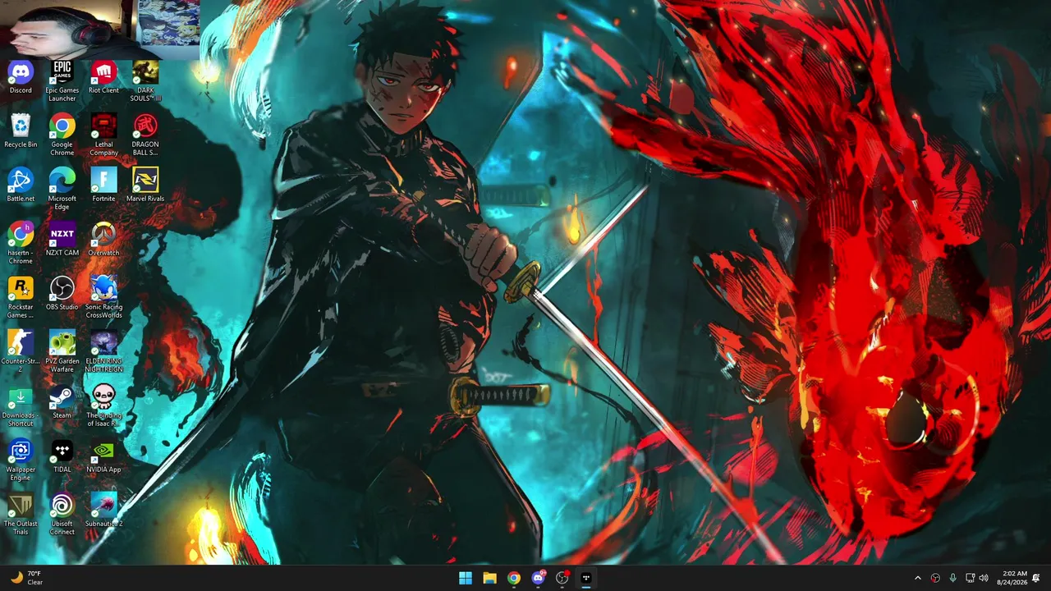
Task: Select the hasertn Chrome profile shortcut
Action: (x=21, y=244)
